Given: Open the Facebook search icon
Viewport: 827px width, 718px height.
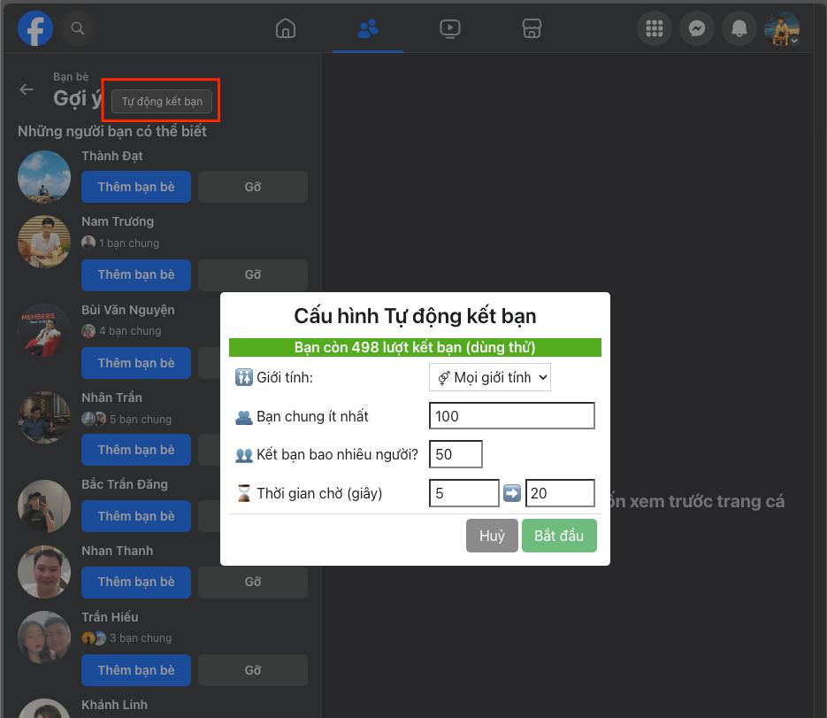Looking at the screenshot, I should tap(78, 28).
